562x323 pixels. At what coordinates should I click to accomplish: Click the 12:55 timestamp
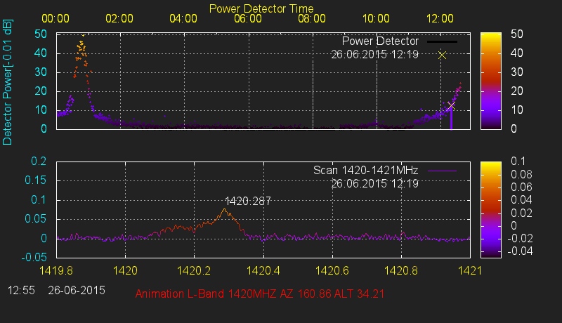[21, 290]
